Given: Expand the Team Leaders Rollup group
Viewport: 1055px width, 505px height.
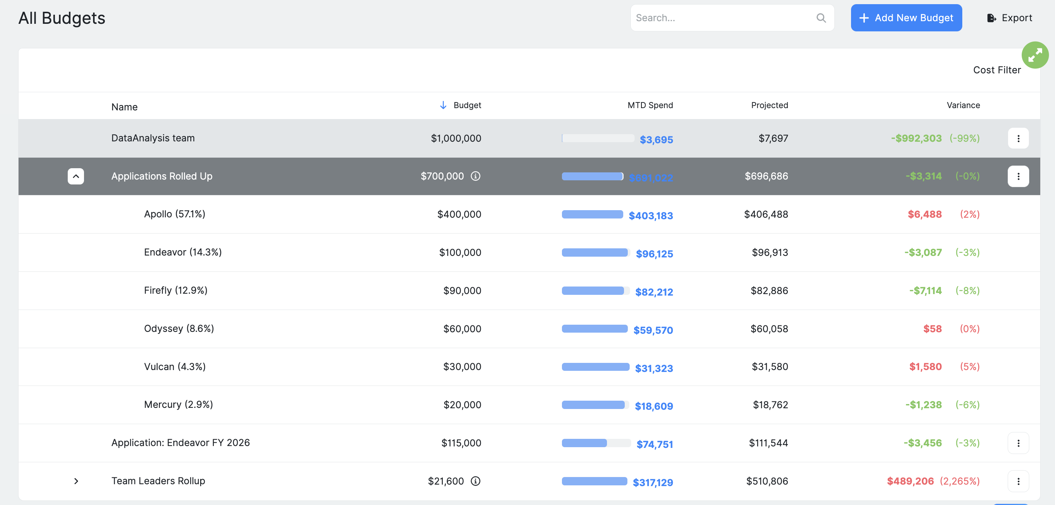Looking at the screenshot, I should pos(76,481).
